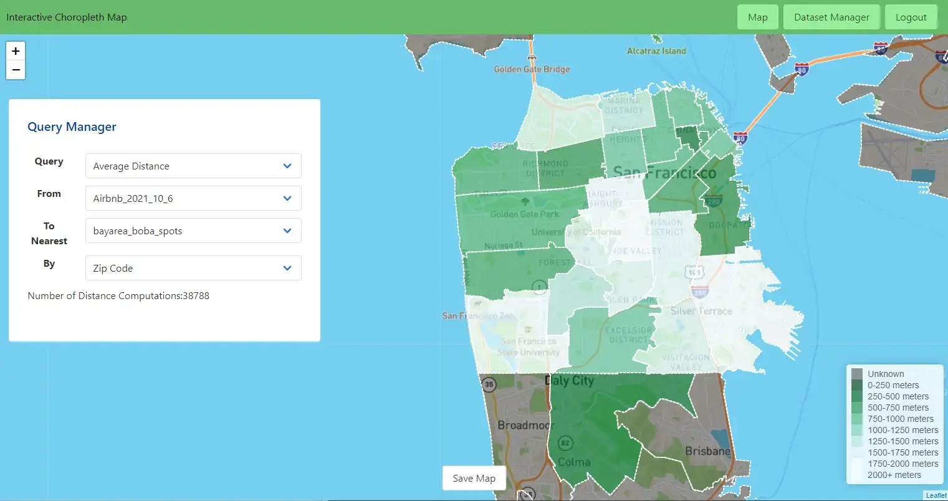This screenshot has height=501, width=948.
Task: Click the Leaflet attribution badge
Action: pyautogui.click(x=936, y=495)
